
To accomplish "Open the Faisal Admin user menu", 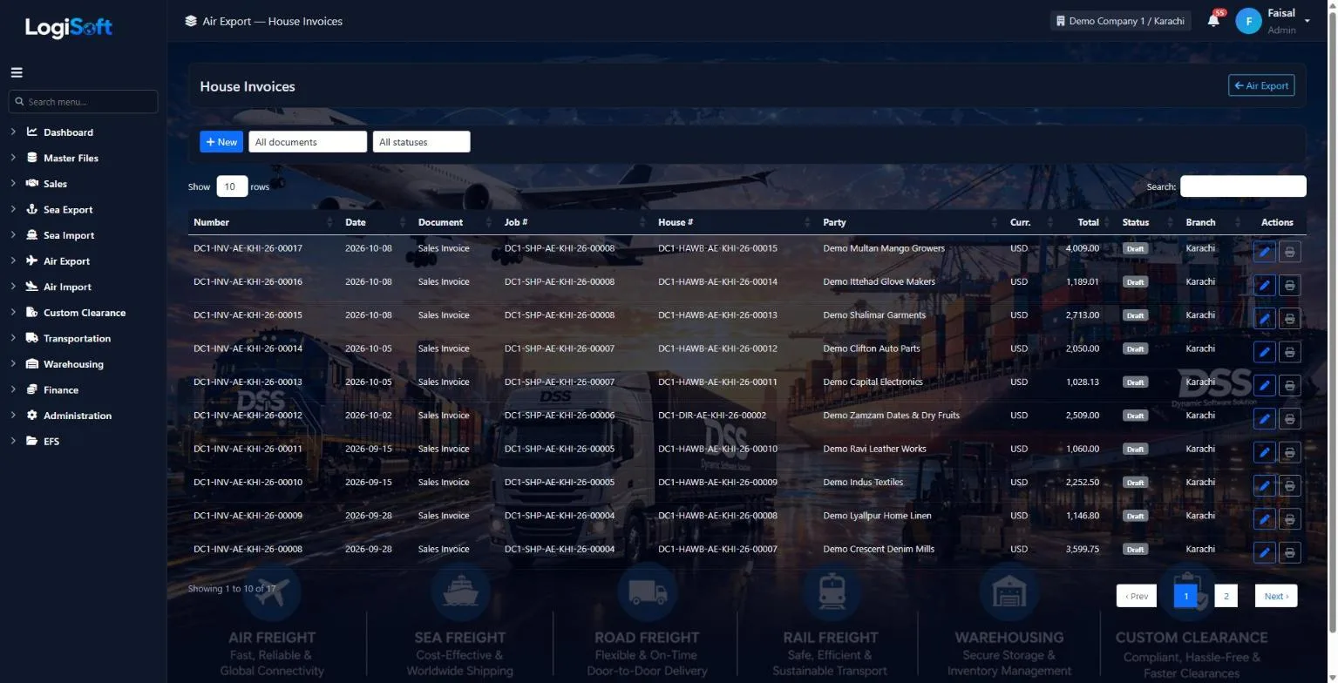I will click(x=1273, y=21).
